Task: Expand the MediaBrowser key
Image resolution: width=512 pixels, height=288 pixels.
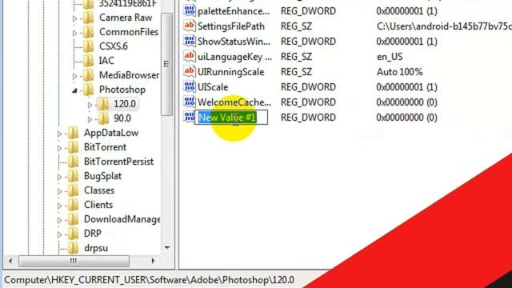Action: point(74,76)
